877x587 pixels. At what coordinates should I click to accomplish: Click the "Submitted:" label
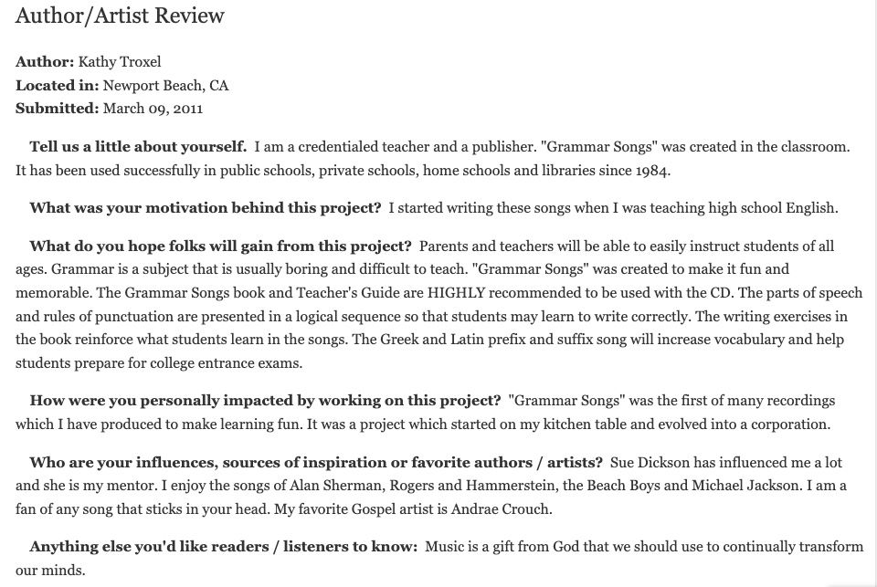click(x=57, y=109)
